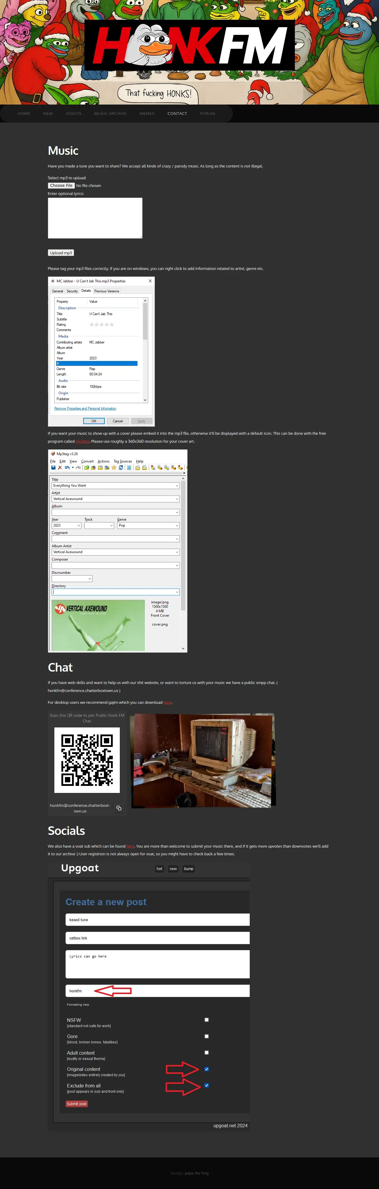The image size is (379, 1189).
Task: Open the undo history arrow beside Mp3tag undo
Action: coord(73,468)
